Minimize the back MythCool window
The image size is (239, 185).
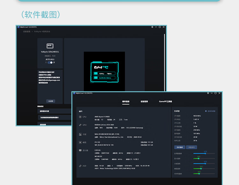pyautogui.click(x=156, y=27)
